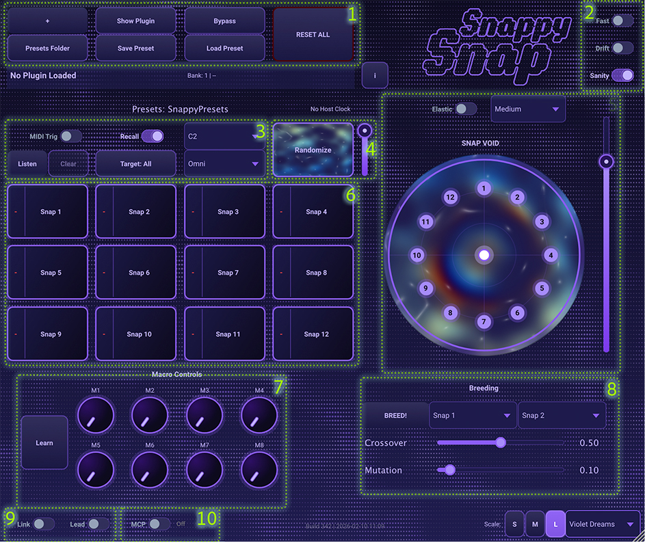645x542 pixels.
Task: Open the Medium dropdown near Elastic
Action: pyautogui.click(x=527, y=109)
